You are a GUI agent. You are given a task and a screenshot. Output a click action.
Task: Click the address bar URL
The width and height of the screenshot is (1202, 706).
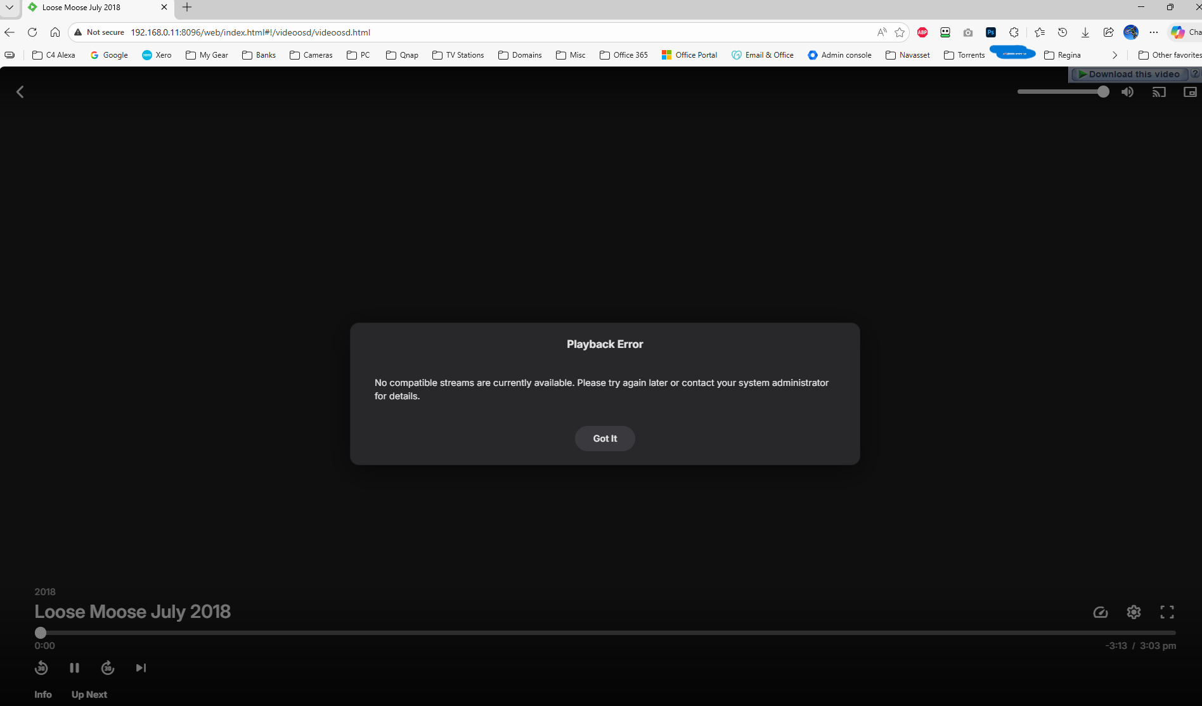250,32
